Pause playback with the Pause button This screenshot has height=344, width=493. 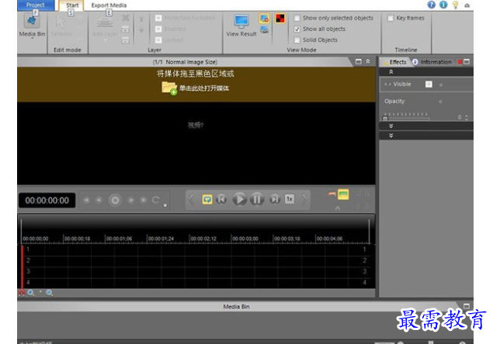(256, 199)
